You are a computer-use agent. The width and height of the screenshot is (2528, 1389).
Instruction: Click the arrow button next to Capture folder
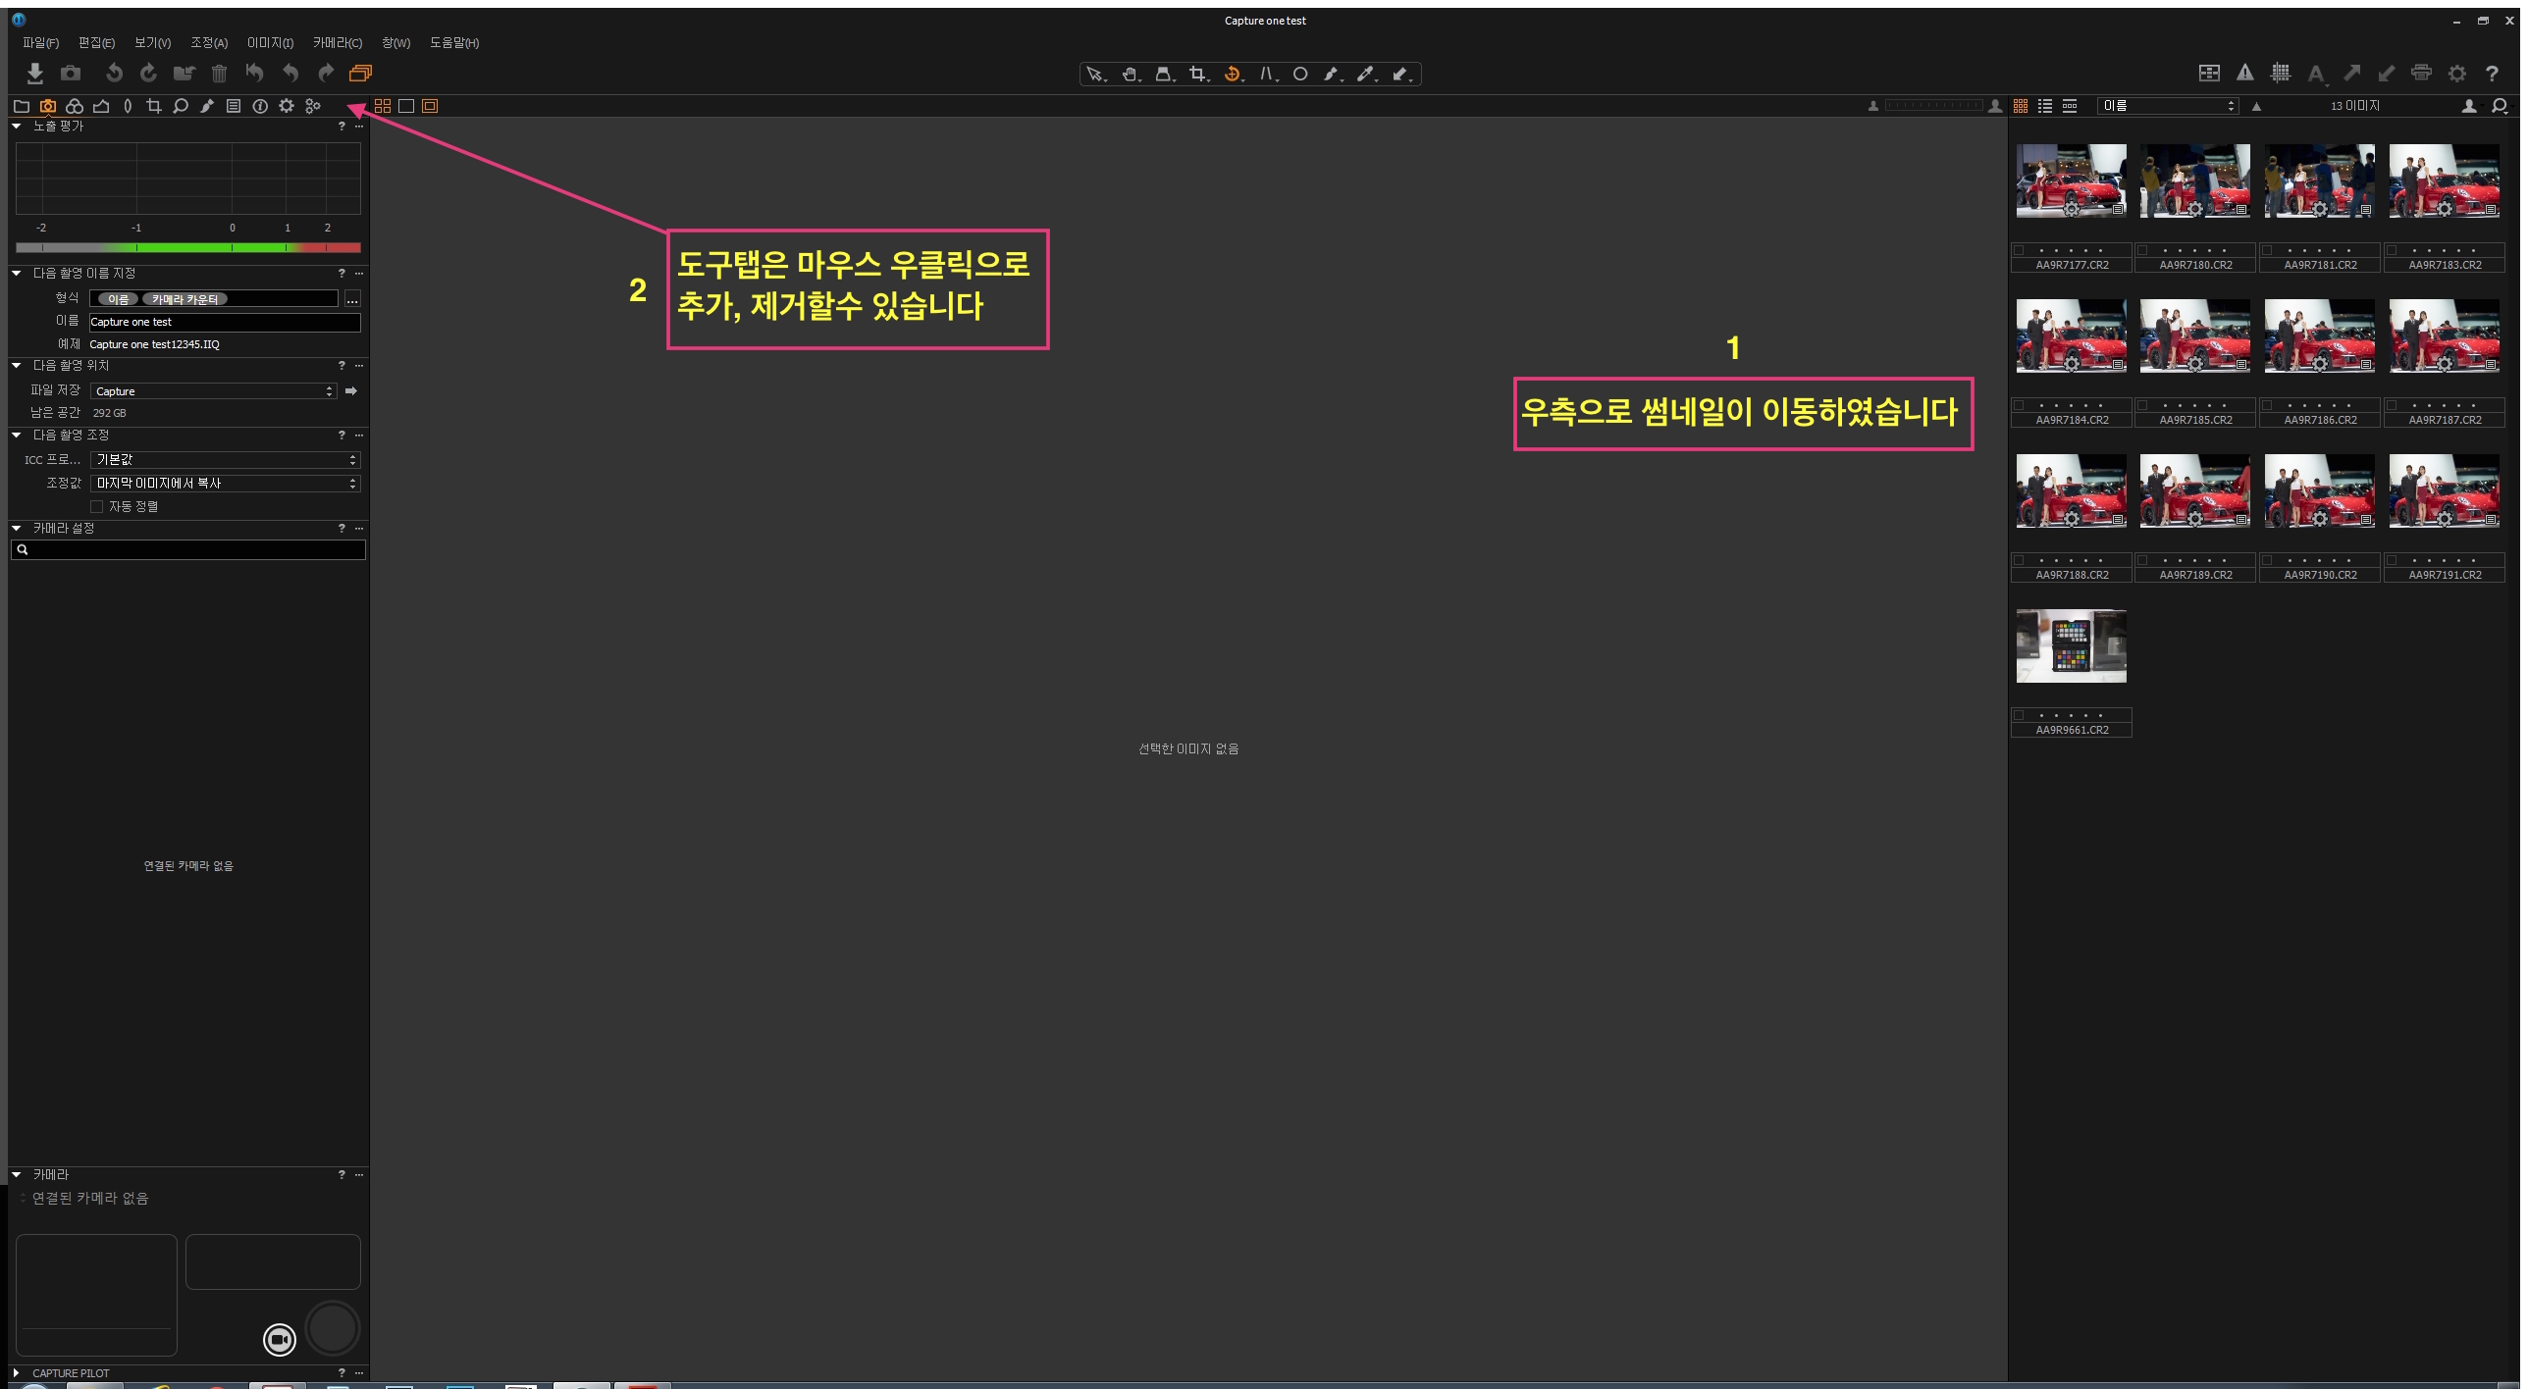click(350, 390)
